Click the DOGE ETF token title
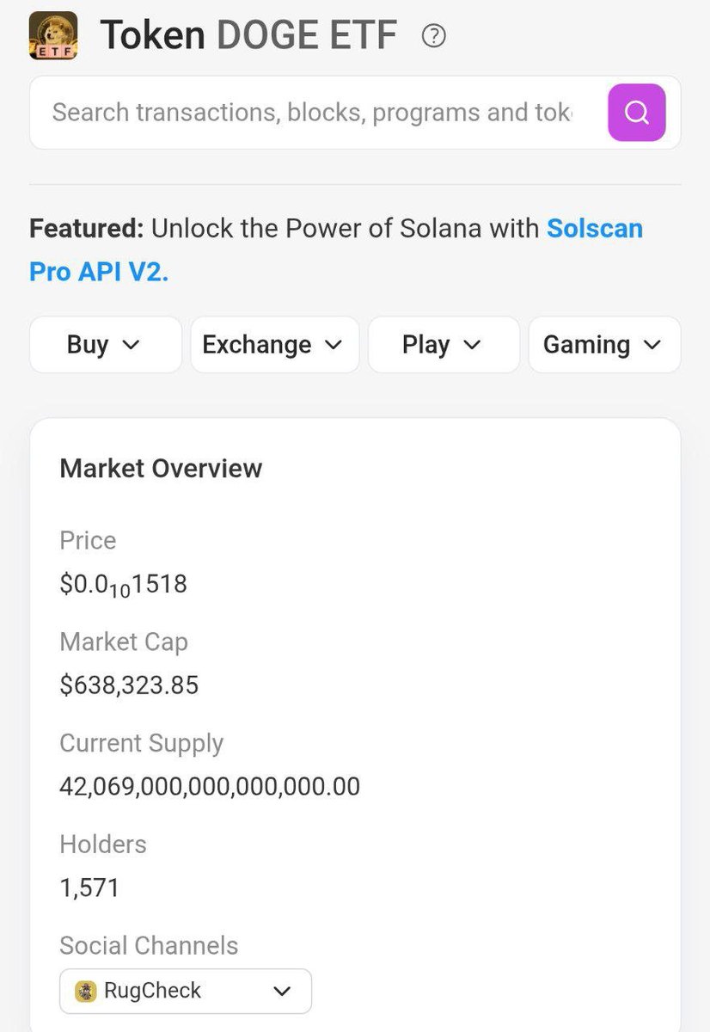This screenshot has height=1032, width=710. pos(249,36)
